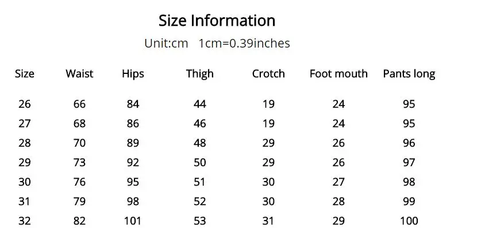Select the Thigh column header

(199, 74)
